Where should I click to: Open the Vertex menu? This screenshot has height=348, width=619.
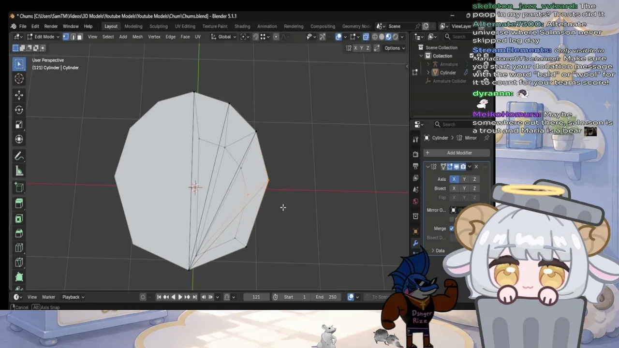click(154, 37)
